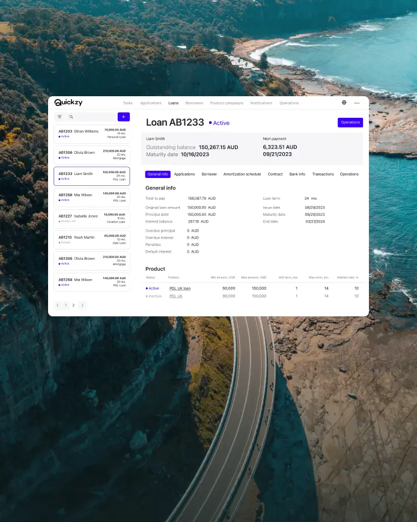Open the three-dots more menu
417x522 pixels.
[357, 103]
